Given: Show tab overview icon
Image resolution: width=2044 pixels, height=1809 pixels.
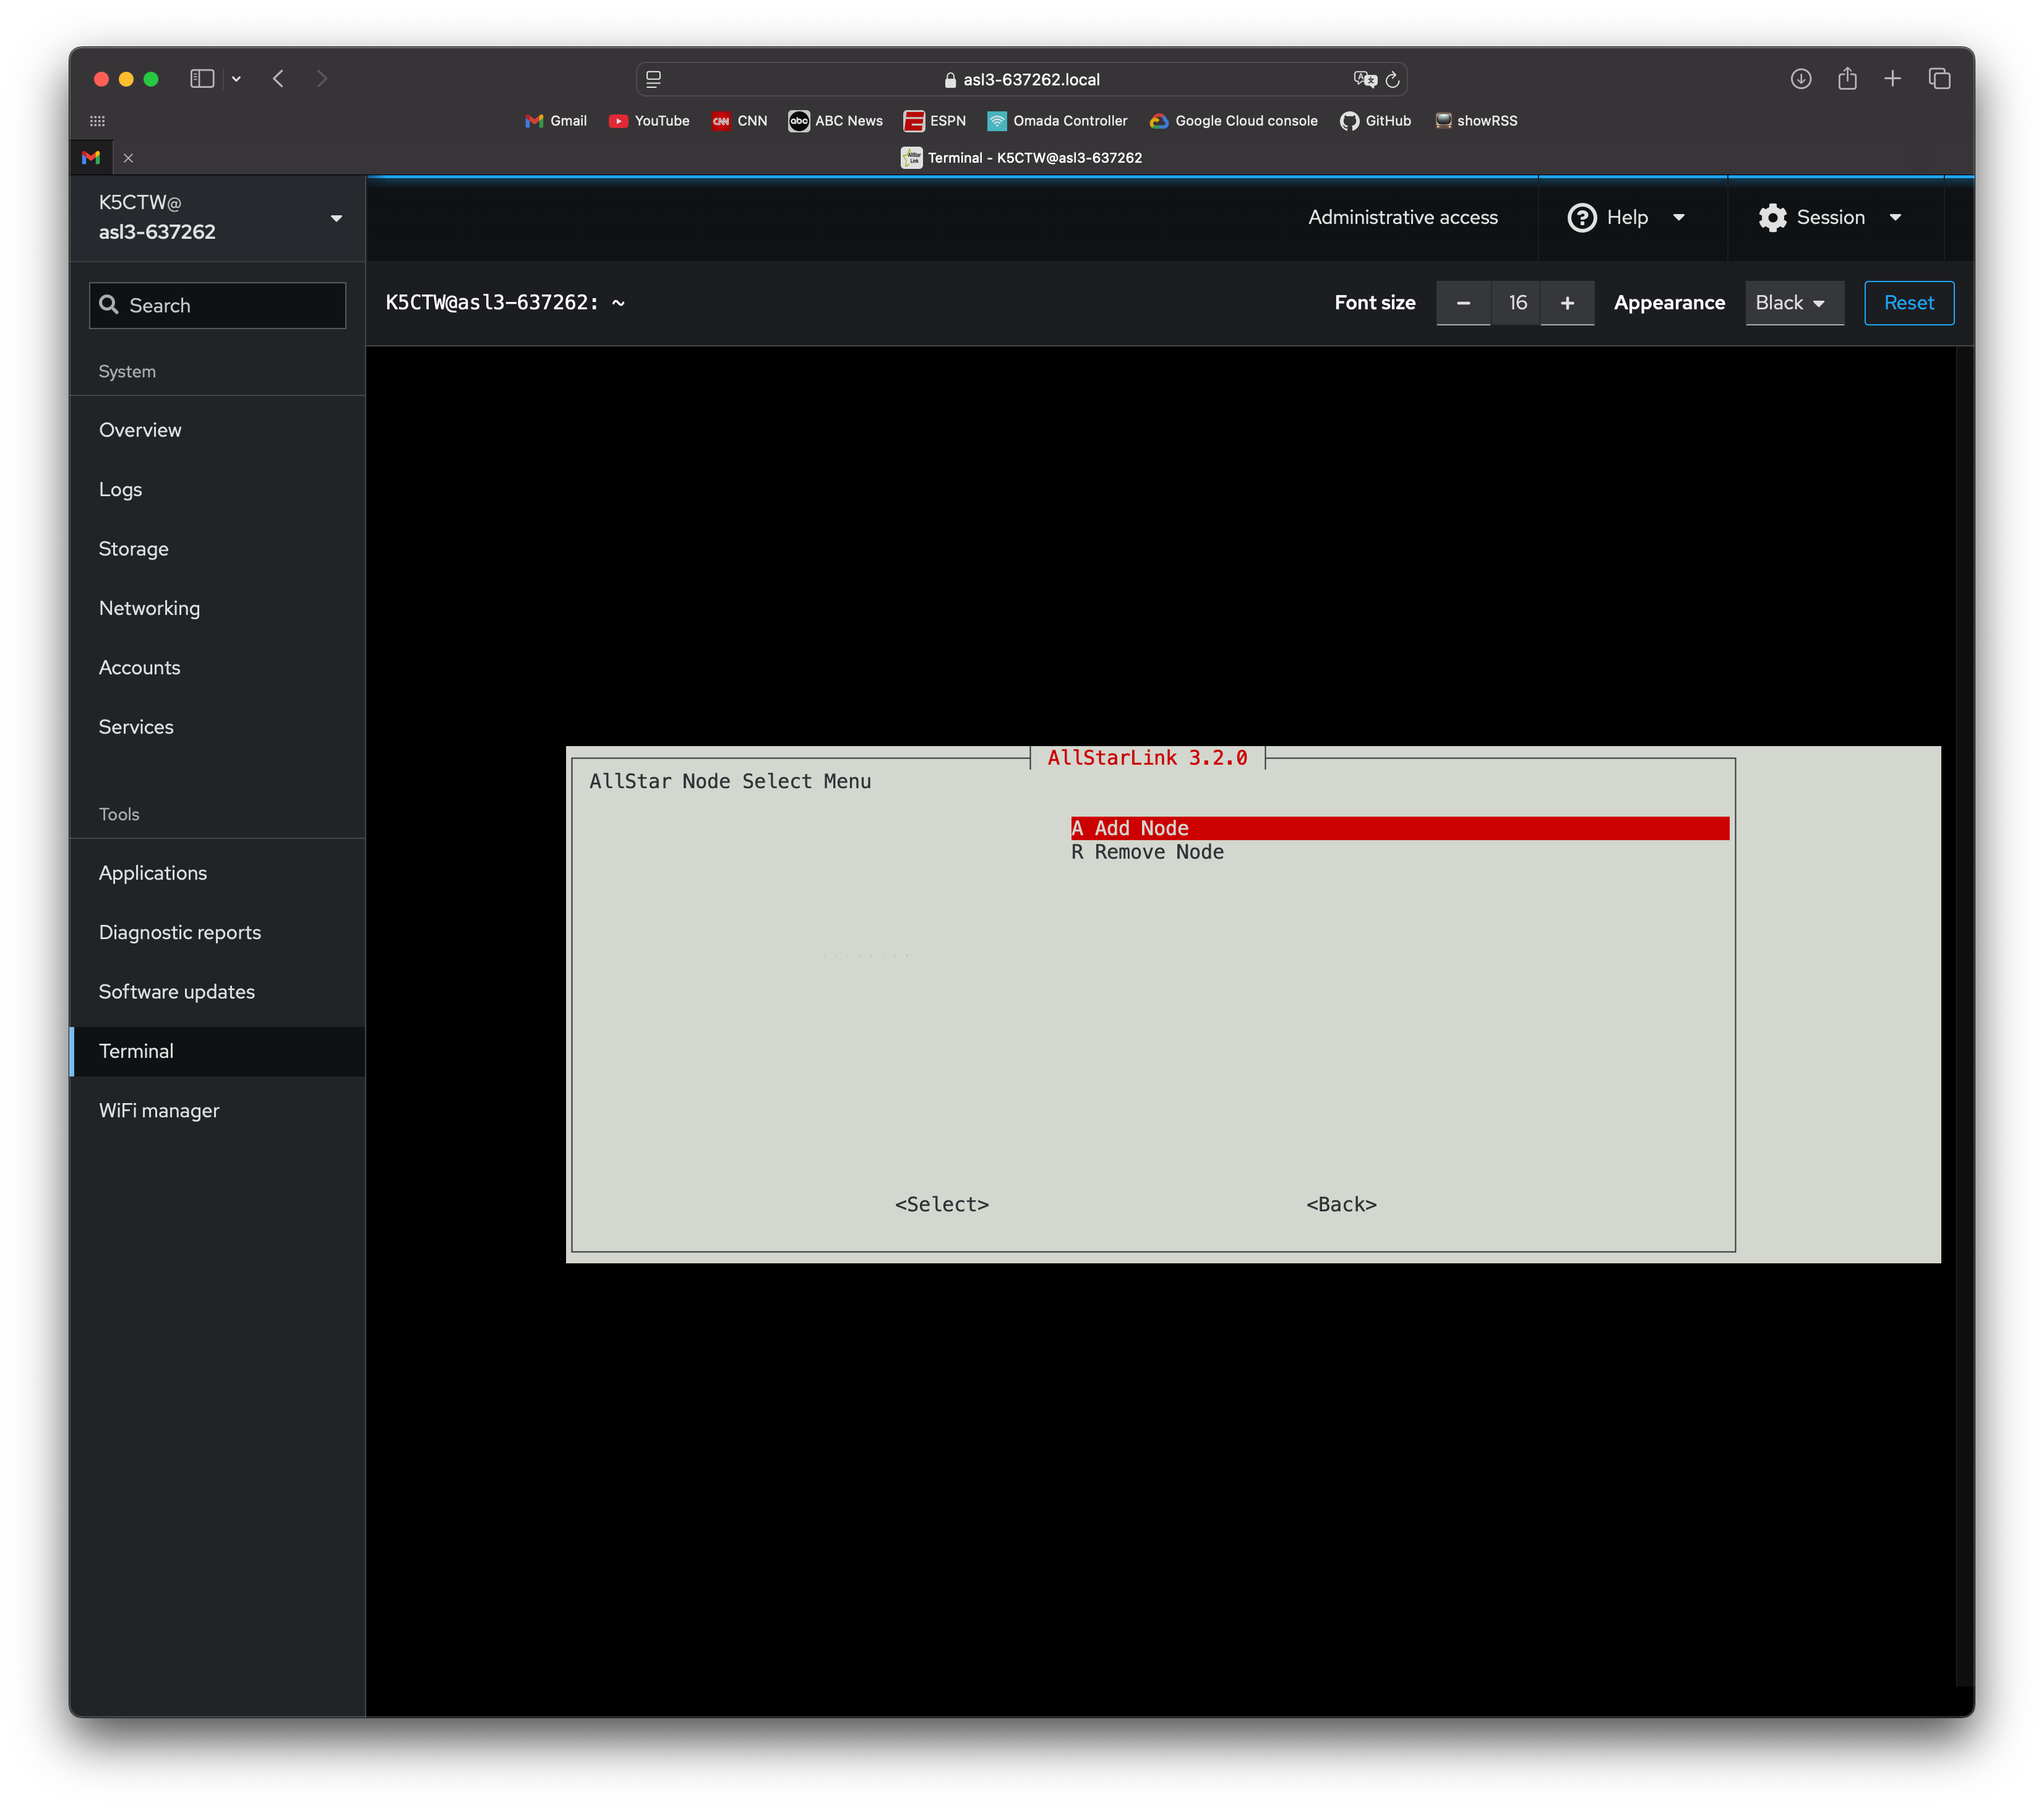Looking at the screenshot, I should 1939,78.
